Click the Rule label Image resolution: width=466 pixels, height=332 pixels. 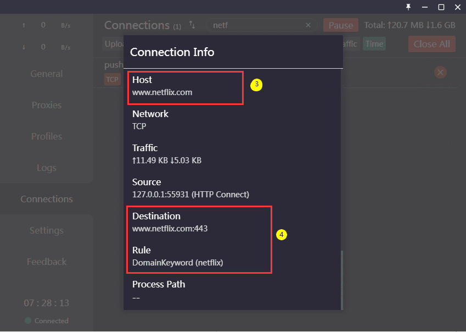pyautogui.click(x=142, y=250)
